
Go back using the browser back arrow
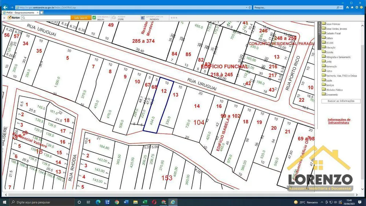pos(5,7)
